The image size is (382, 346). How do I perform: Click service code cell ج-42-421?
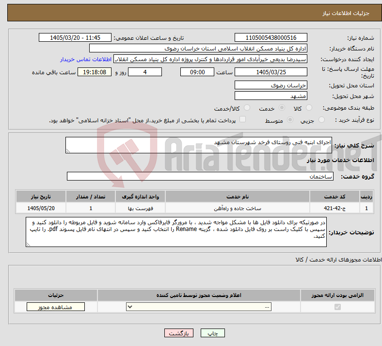pos(335,208)
